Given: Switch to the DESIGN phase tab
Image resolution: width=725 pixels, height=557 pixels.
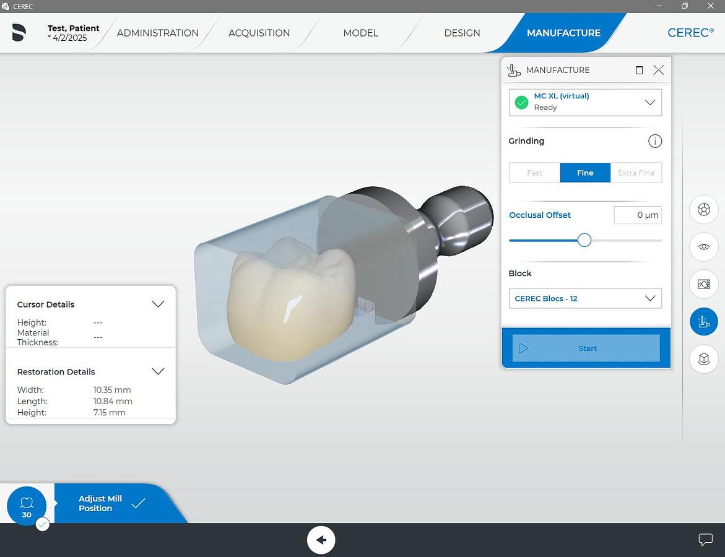Looking at the screenshot, I should [x=462, y=33].
